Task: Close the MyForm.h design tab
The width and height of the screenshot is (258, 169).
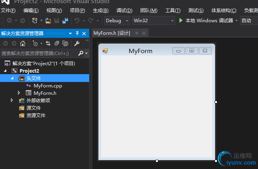Action: tap(144, 33)
